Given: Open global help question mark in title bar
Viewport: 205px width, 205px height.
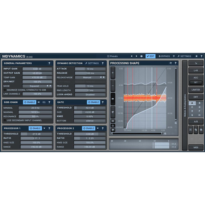Looking at the screenshot, I should 201,56.
